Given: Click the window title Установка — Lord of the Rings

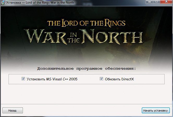Looking at the screenshot, I should (40, 2).
